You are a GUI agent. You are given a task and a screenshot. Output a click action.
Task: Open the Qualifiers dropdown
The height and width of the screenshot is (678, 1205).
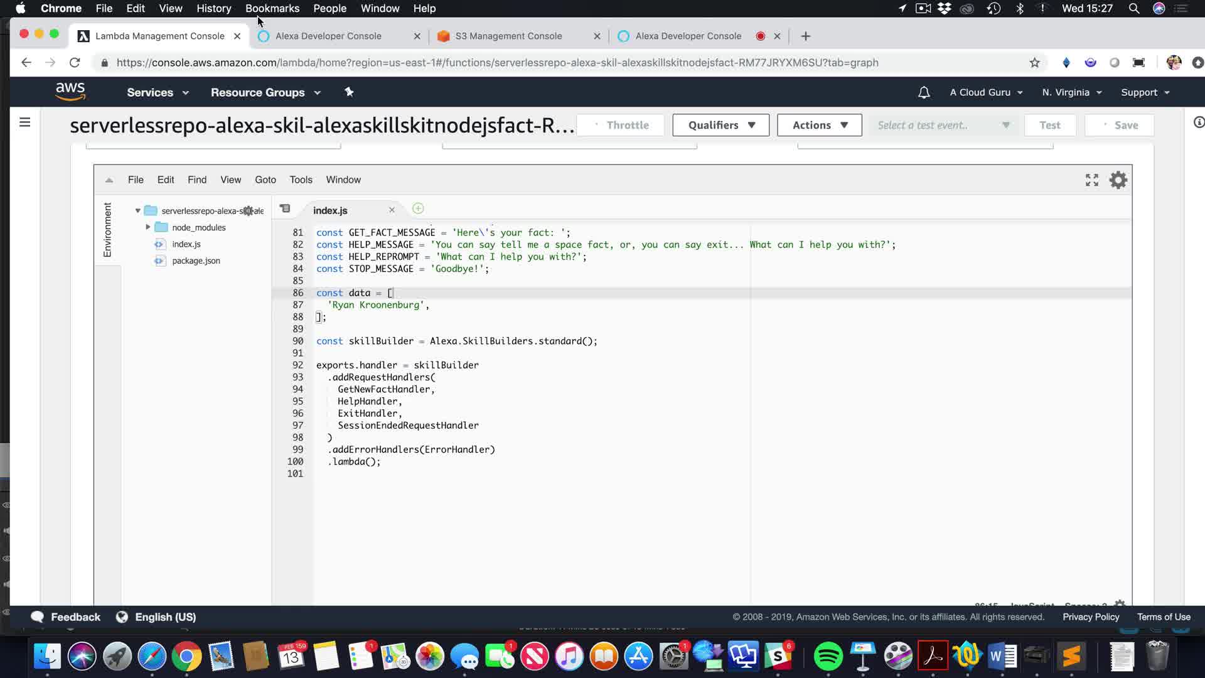coord(720,125)
